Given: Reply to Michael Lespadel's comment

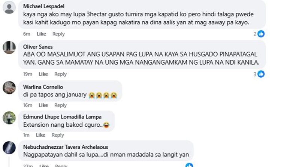Looking at the screenshot, I should coord(58,34).
